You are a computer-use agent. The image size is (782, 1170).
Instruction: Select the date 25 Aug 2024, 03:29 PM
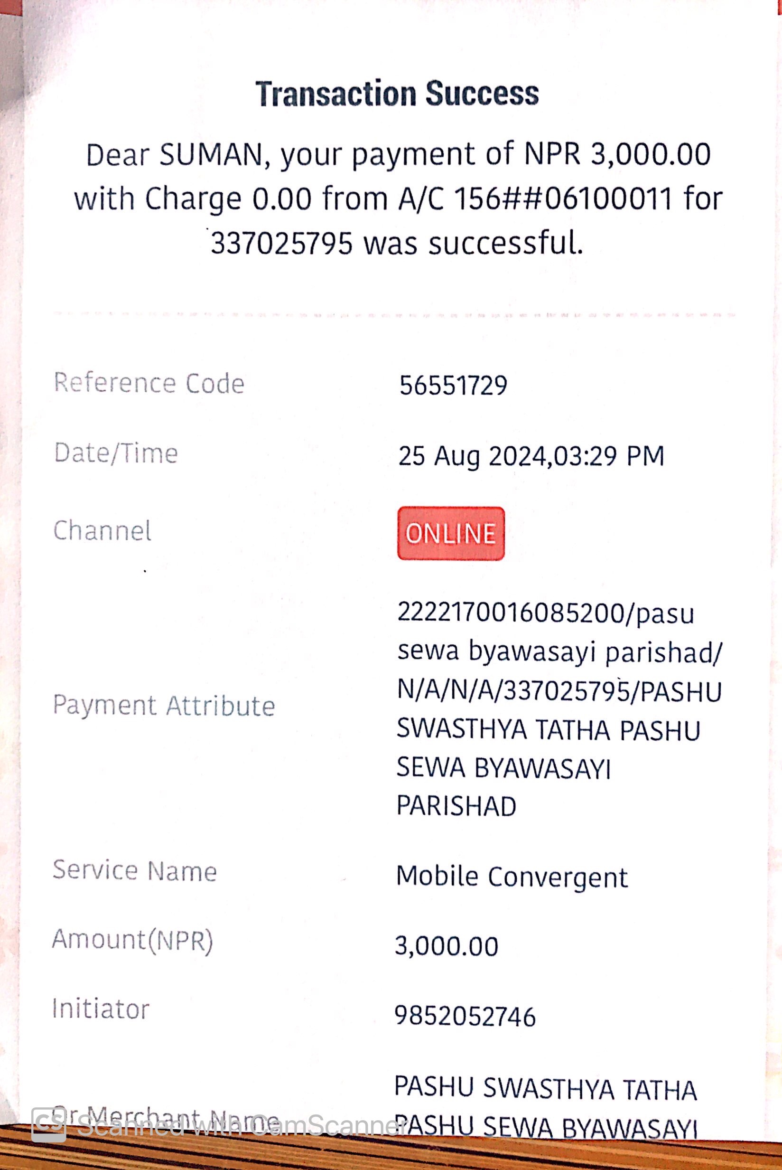coord(531,456)
